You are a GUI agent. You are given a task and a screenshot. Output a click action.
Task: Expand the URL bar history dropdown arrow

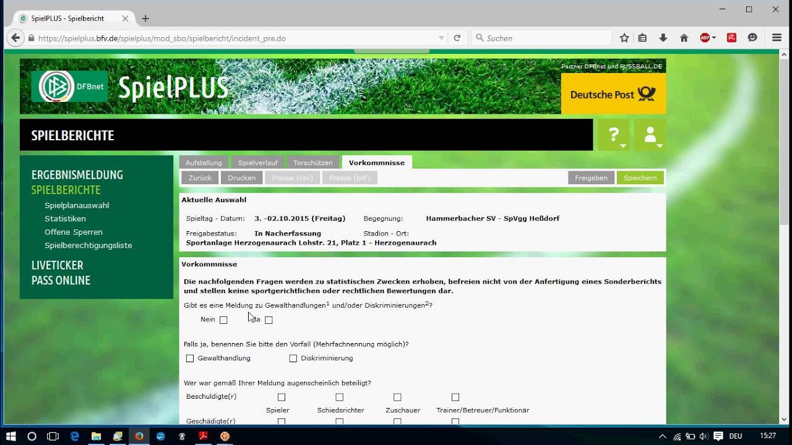click(x=441, y=38)
